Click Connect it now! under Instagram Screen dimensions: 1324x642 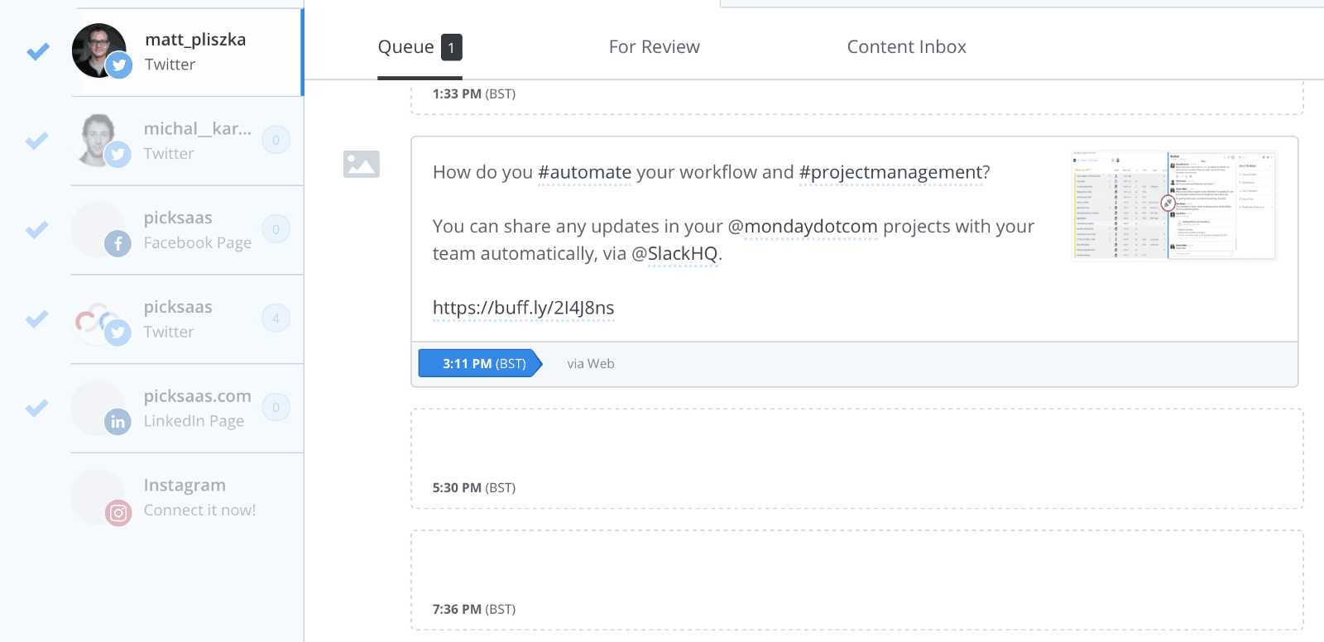199,510
